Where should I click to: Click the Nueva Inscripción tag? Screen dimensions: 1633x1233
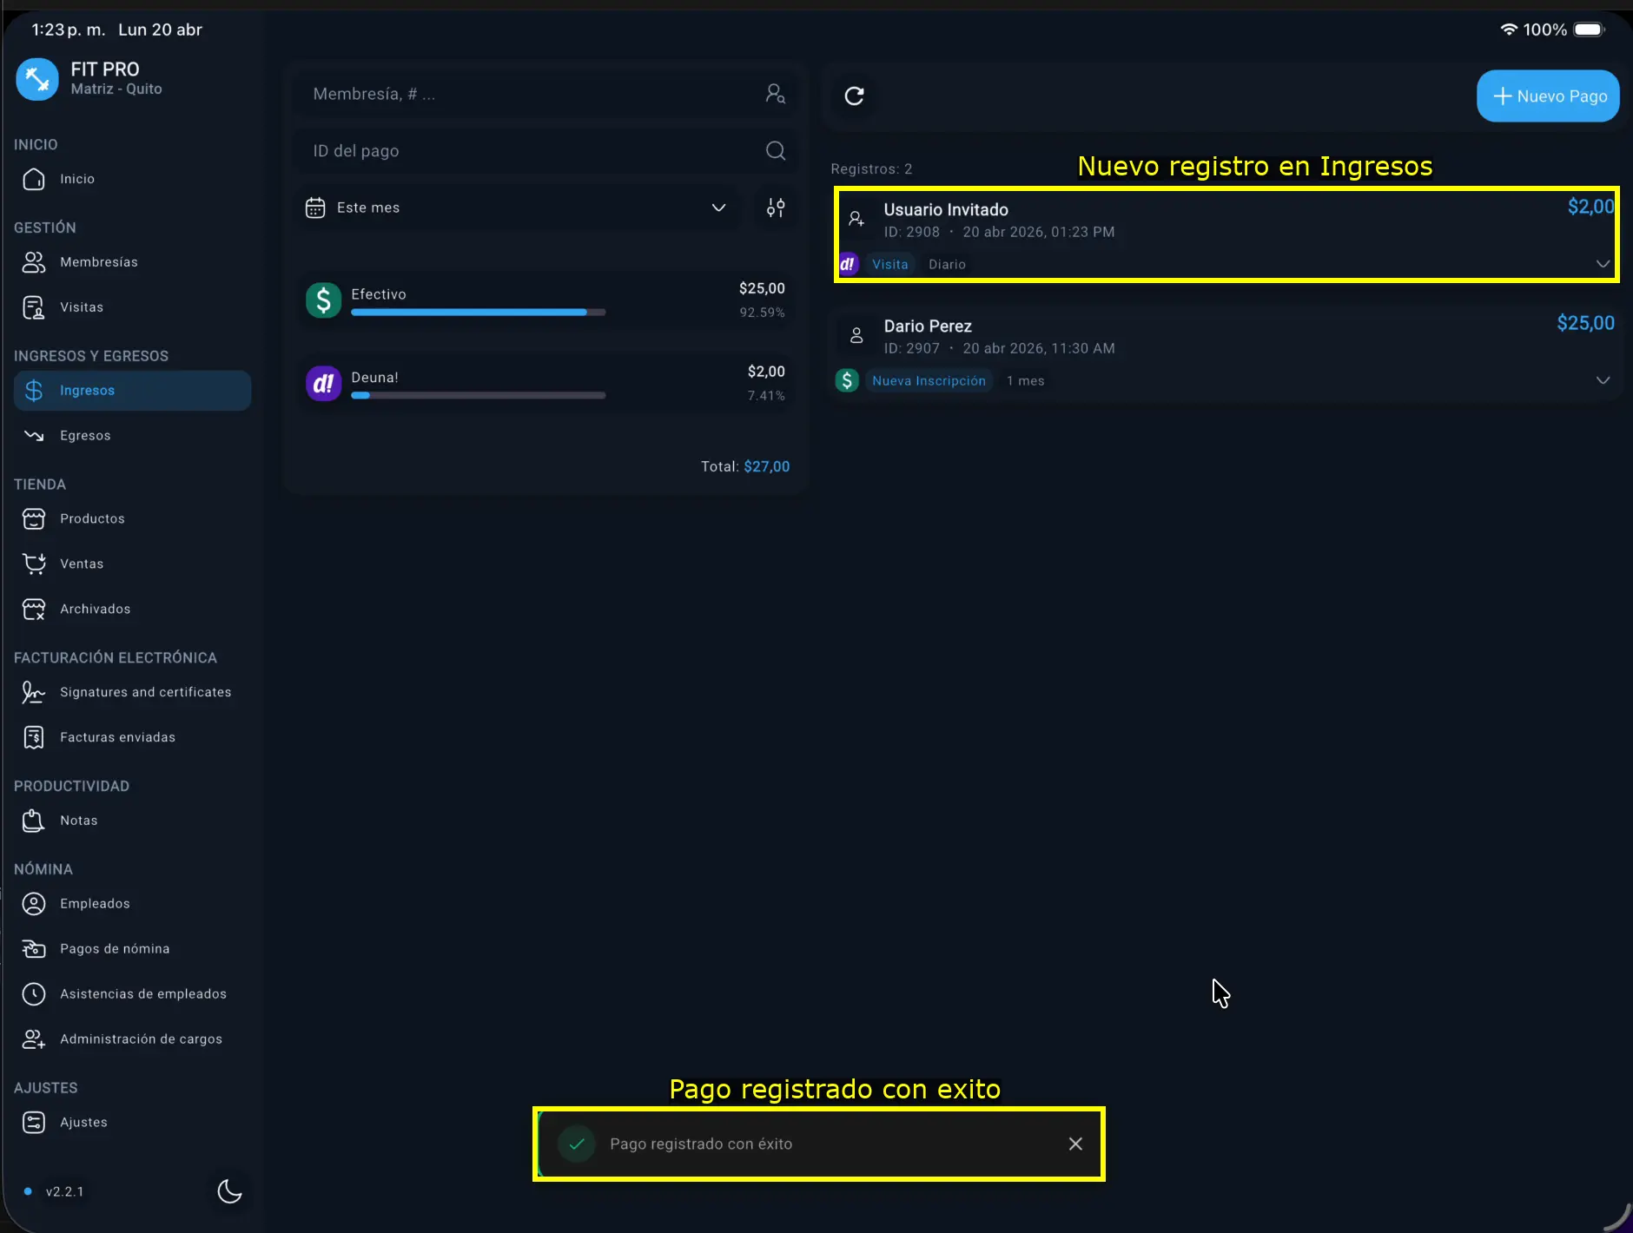[929, 381]
